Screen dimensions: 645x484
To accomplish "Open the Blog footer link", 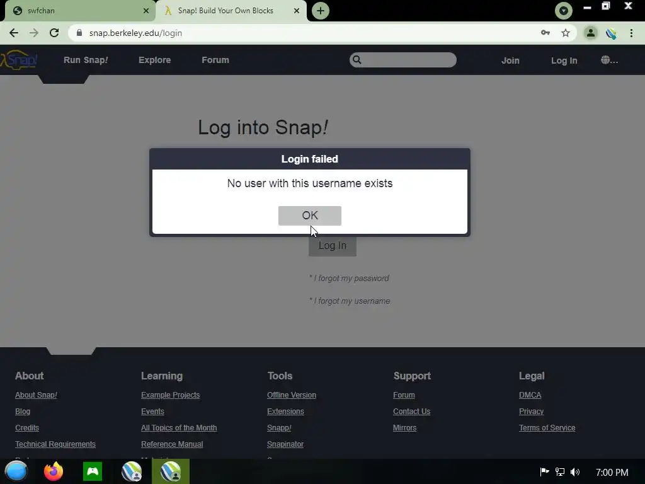I will click(23, 412).
